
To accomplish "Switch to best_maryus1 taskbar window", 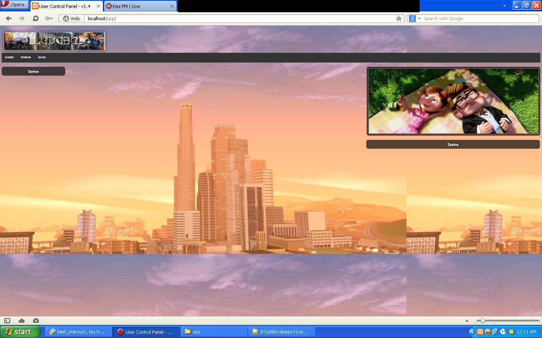I will click(x=79, y=332).
